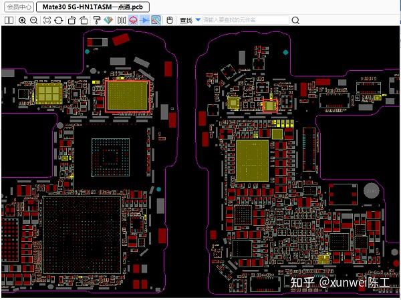This screenshot has height=300, width=401.
Task: Toggle the bitmap overlay icon
Action: [x=156, y=20]
